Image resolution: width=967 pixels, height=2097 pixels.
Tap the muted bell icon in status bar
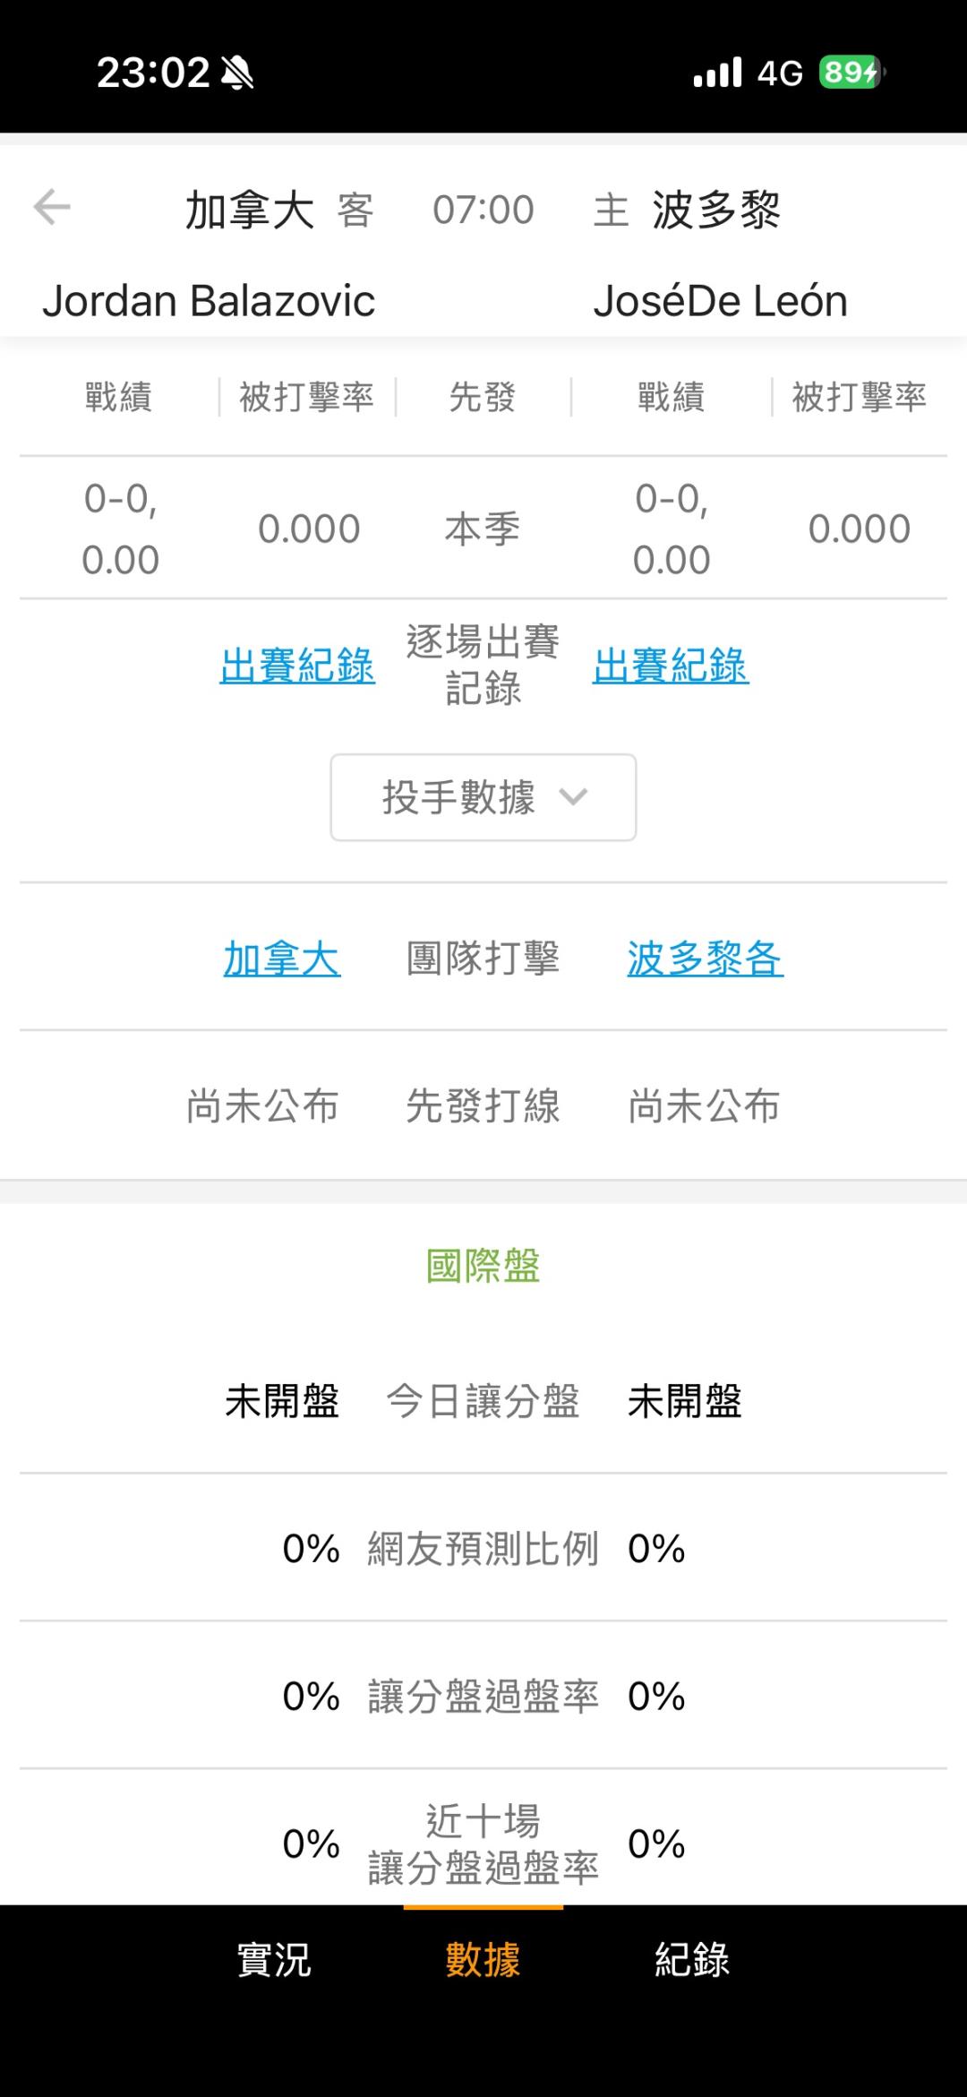pyautogui.click(x=237, y=73)
